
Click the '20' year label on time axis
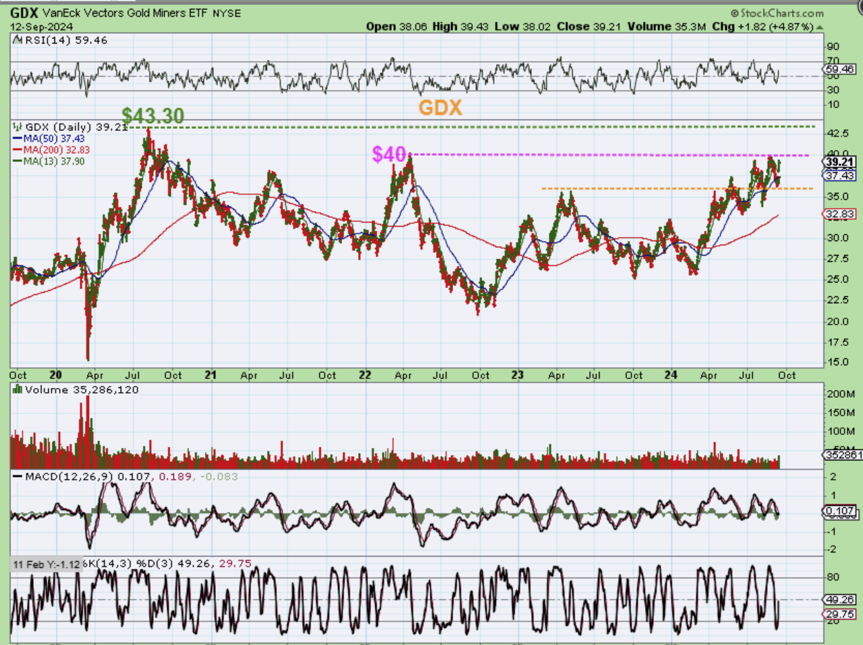tap(57, 375)
